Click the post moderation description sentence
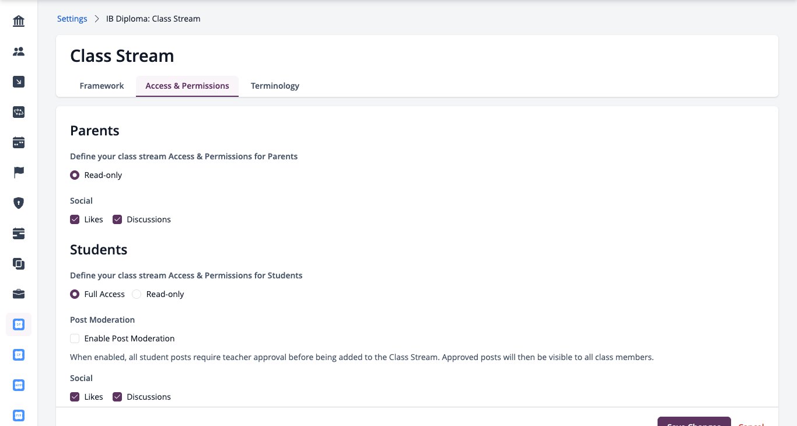The width and height of the screenshot is (797, 426). pos(362,357)
